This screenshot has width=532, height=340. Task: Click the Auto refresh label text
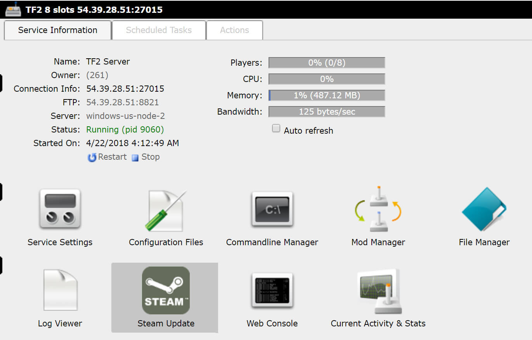(308, 131)
